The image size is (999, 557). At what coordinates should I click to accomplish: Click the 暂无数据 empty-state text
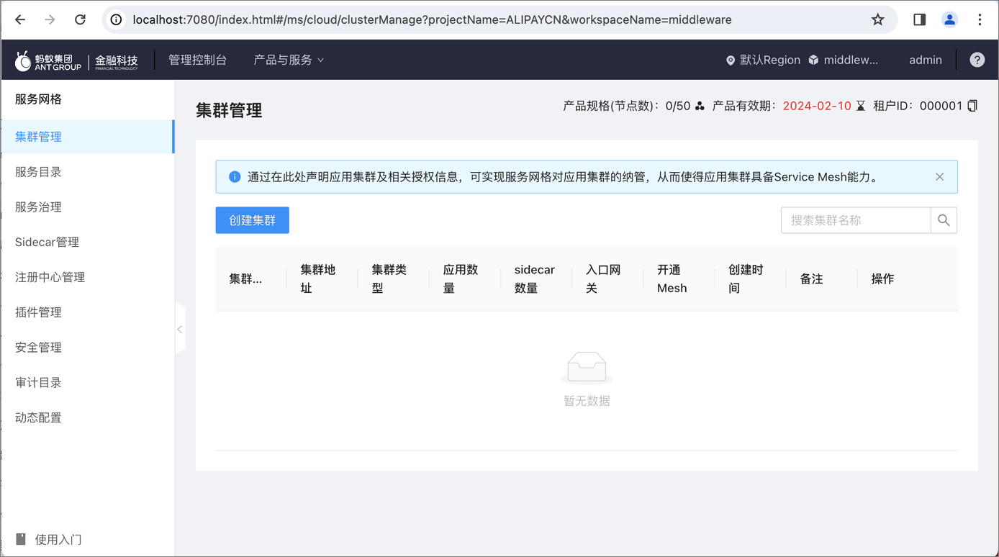click(x=587, y=401)
